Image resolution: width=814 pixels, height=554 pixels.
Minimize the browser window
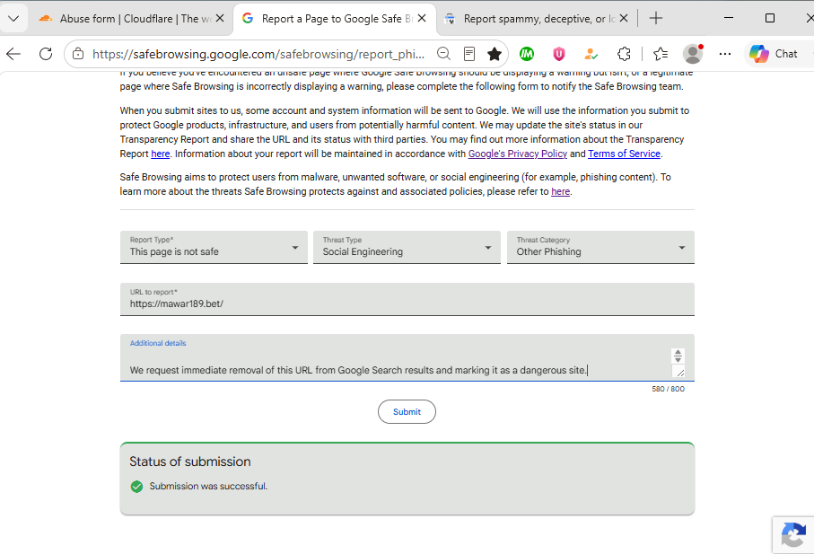coord(729,18)
